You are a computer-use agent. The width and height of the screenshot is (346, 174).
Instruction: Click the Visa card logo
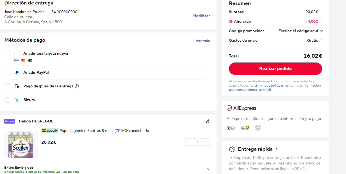(x=16, y=60)
